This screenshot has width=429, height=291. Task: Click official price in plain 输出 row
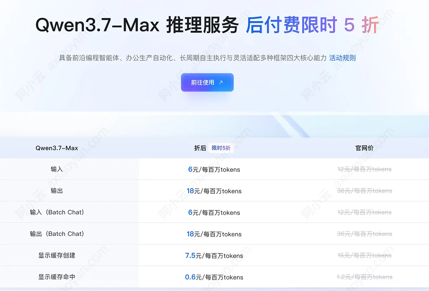click(365, 191)
